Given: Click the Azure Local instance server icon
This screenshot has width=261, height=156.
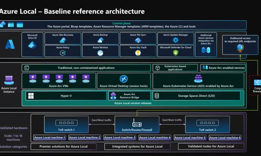Looking at the screenshot, I should (x=9, y=80).
